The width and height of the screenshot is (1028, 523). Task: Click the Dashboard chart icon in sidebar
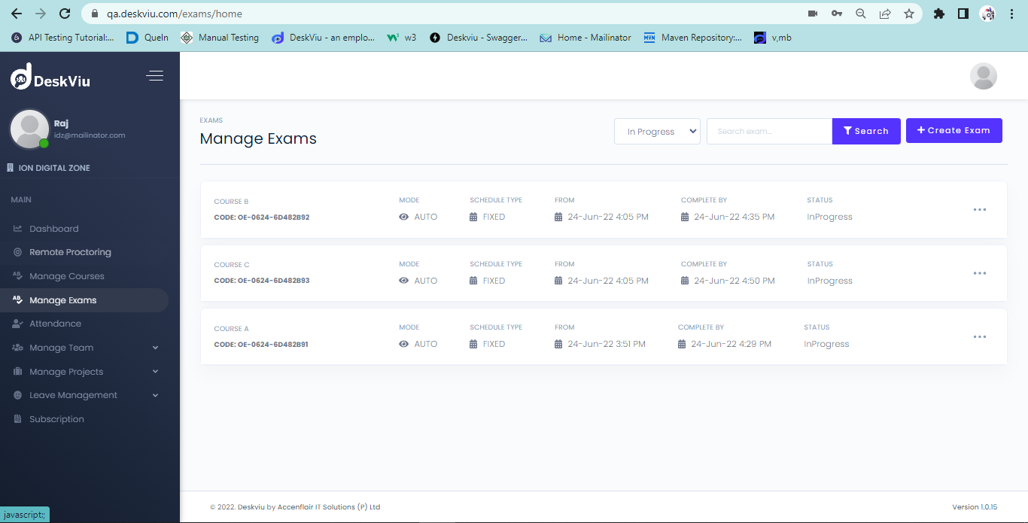point(17,229)
